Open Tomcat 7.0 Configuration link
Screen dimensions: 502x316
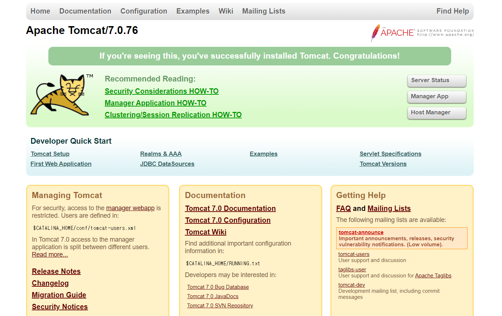pyautogui.click(x=228, y=220)
